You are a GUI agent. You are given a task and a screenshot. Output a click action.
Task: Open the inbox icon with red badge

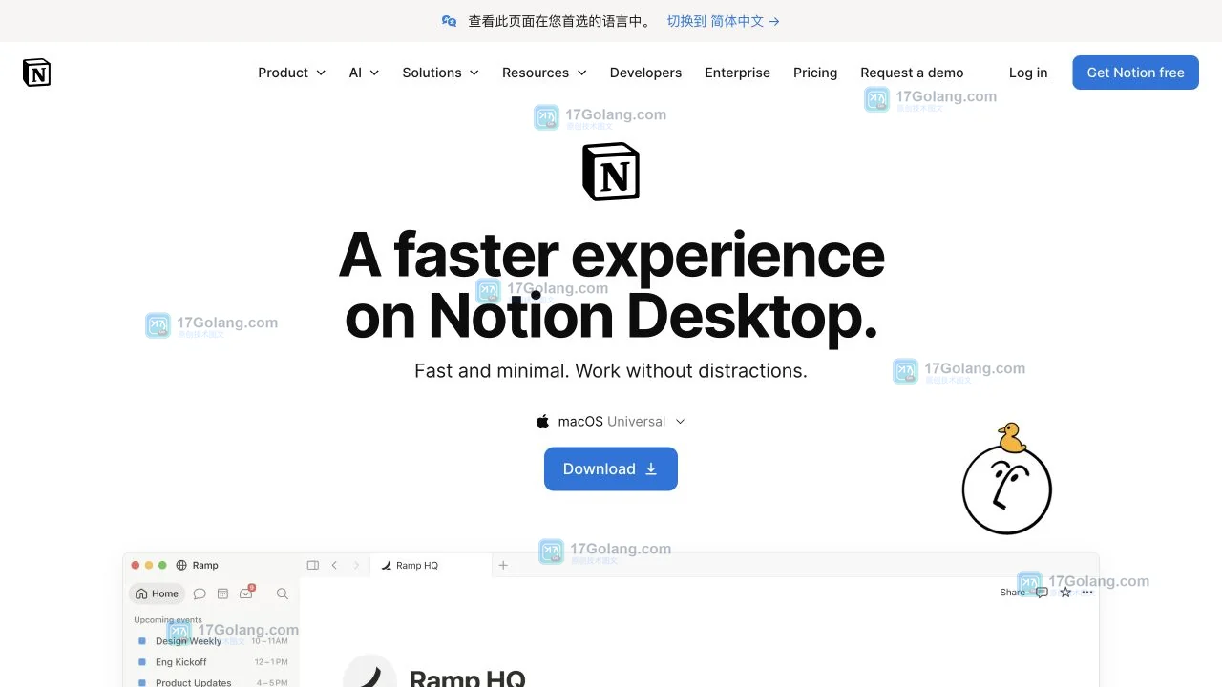point(246,593)
